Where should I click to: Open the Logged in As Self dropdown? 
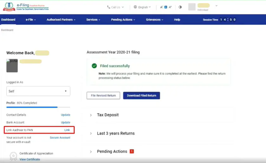tap(38, 91)
